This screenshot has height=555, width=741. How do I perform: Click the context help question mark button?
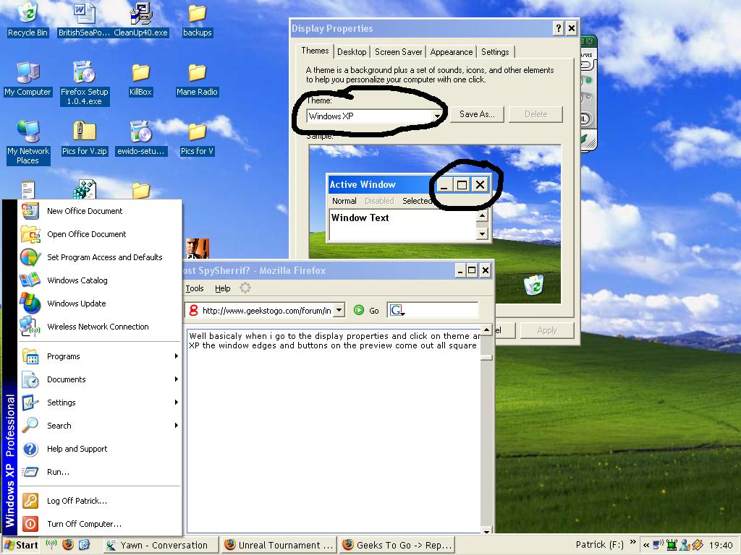tap(558, 28)
